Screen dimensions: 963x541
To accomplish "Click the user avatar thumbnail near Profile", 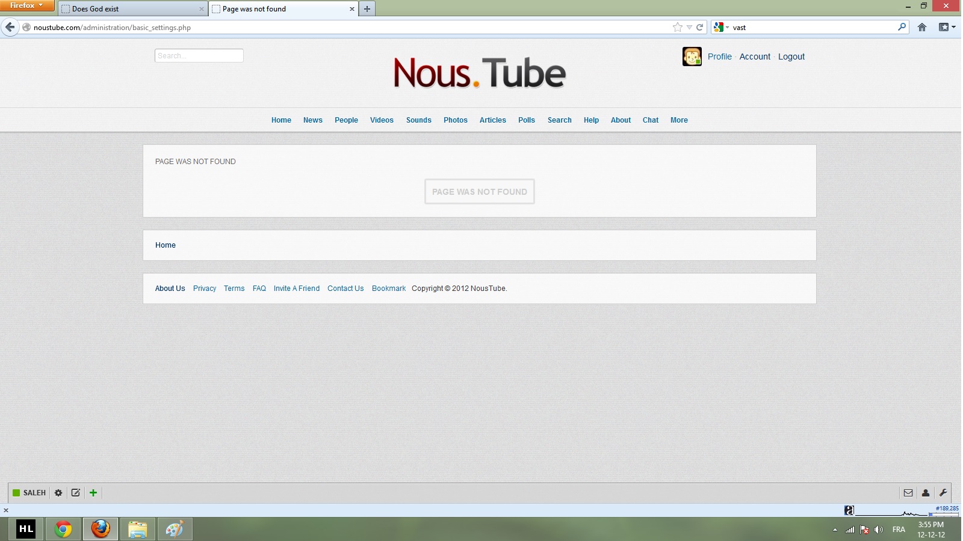I will (692, 57).
